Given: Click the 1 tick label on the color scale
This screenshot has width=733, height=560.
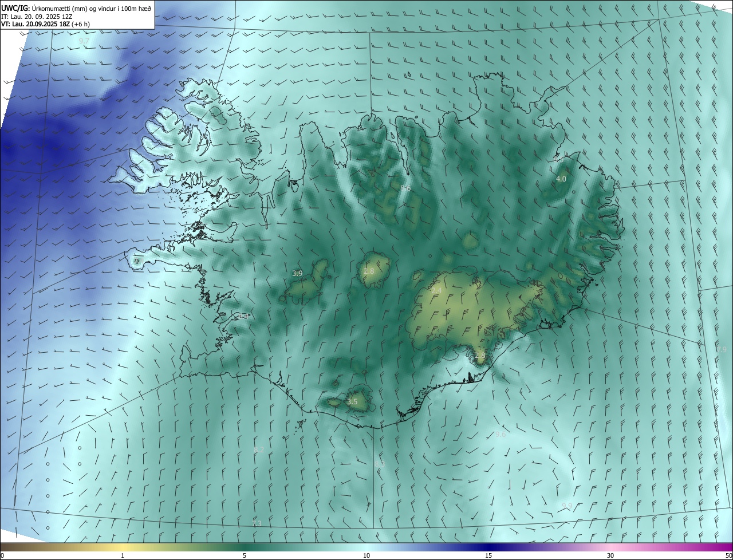Looking at the screenshot, I should tap(123, 555).
